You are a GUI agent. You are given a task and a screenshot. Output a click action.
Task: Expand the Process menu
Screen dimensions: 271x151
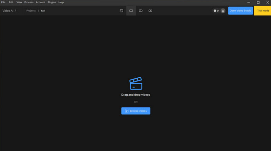click(x=29, y=2)
